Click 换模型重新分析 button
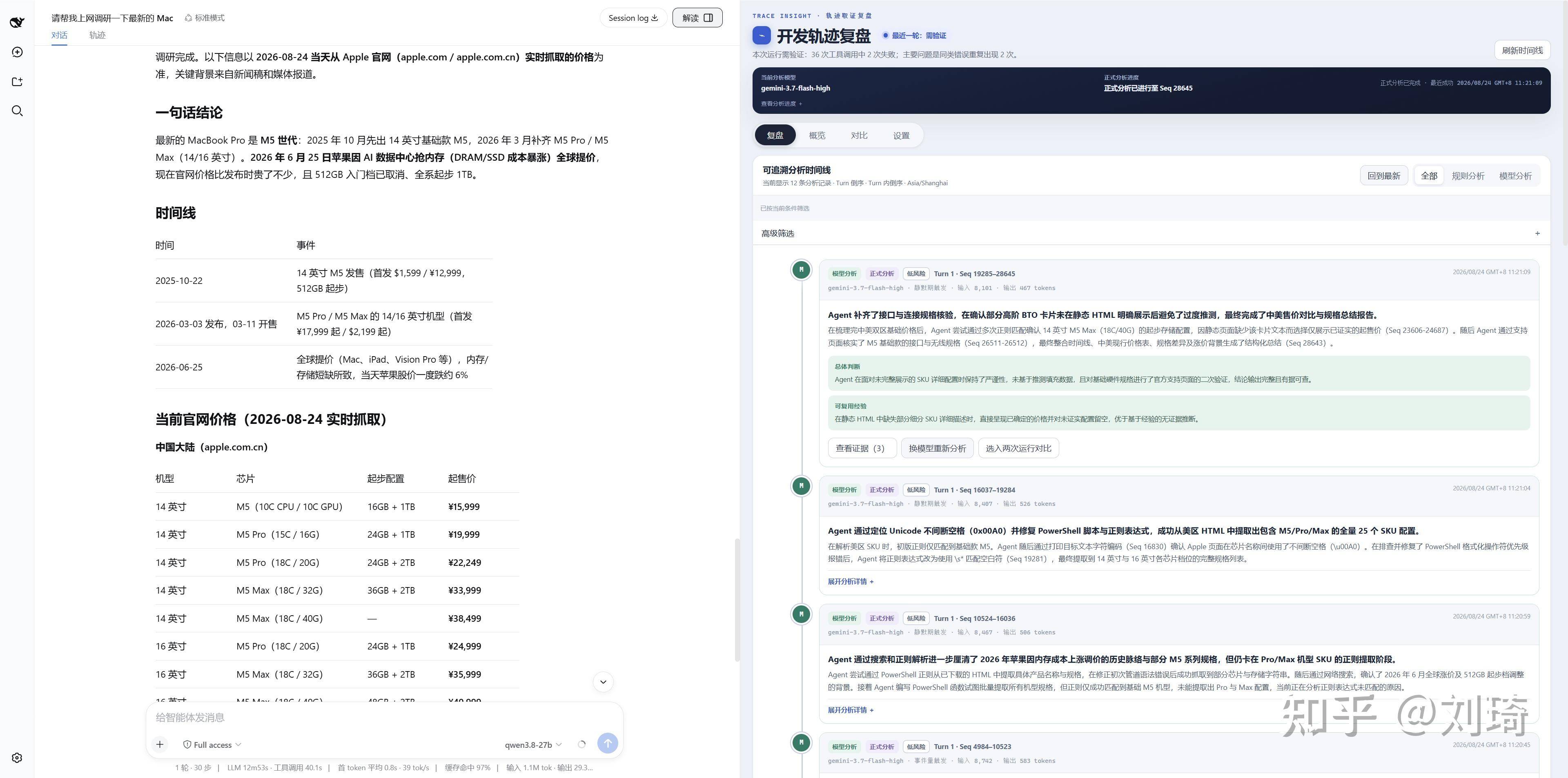1568x778 pixels. click(x=938, y=448)
